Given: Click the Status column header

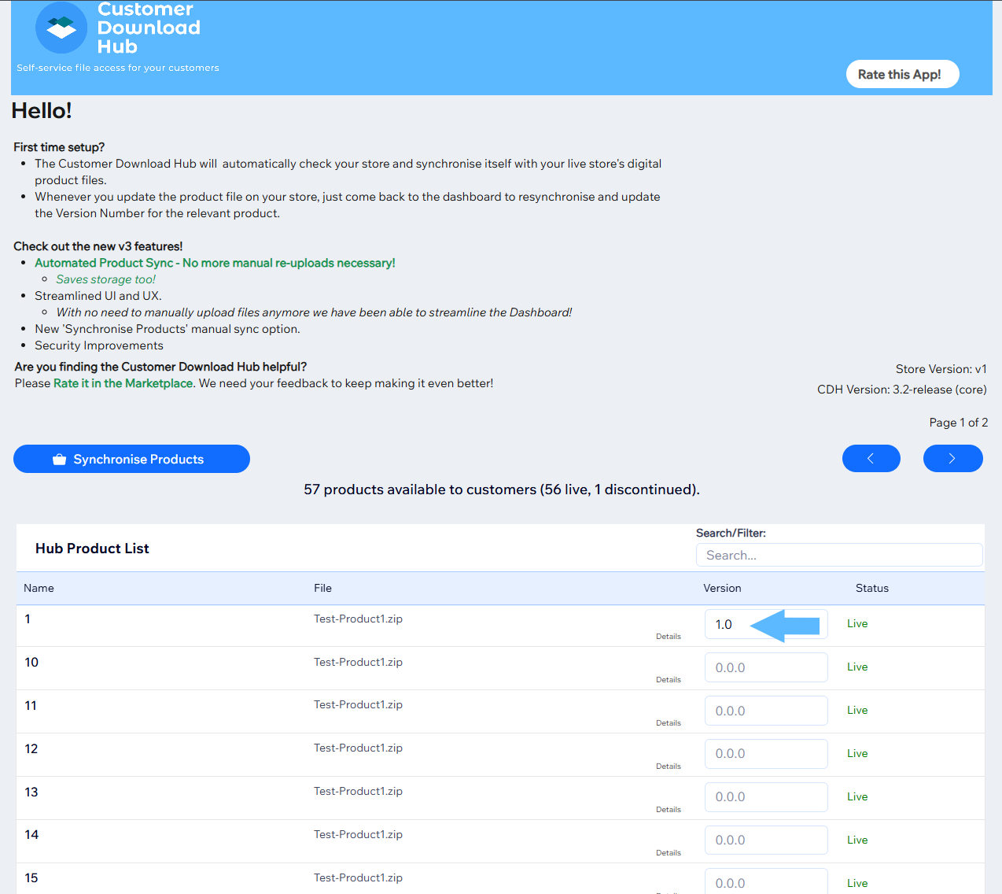Looking at the screenshot, I should point(872,588).
